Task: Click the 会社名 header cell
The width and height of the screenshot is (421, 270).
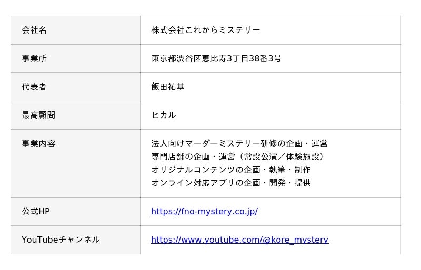Action: tap(34, 30)
